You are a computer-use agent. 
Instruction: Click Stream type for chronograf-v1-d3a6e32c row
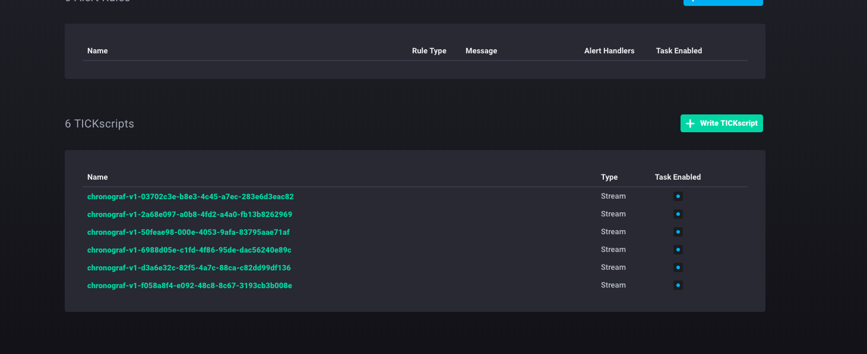click(613, 267)
